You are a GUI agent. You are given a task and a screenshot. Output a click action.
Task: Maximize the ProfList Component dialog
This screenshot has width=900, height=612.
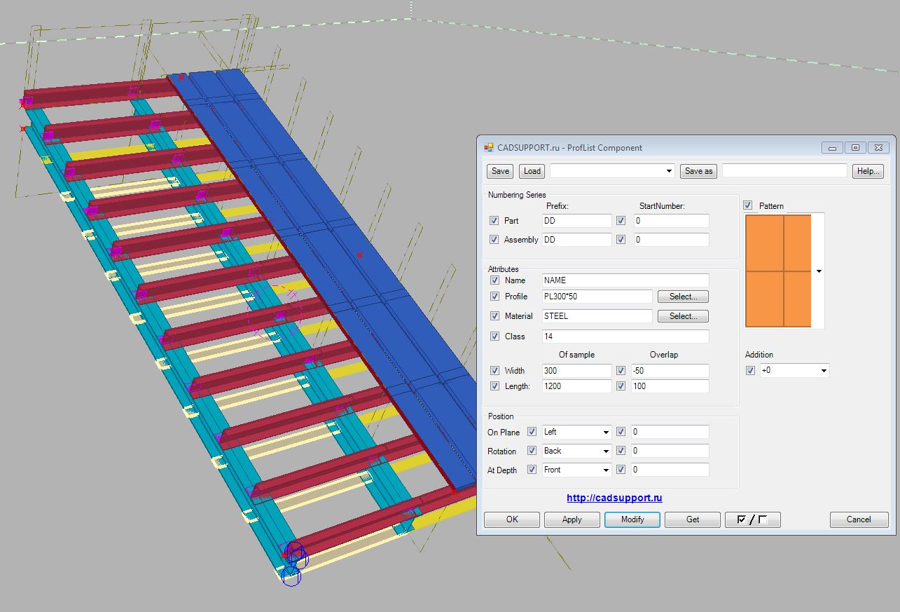point(854,148)
